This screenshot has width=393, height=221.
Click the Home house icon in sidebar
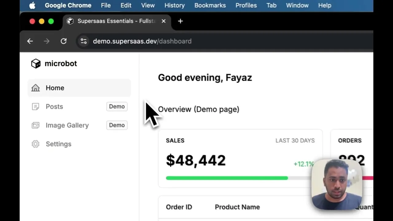coord(36,88)
